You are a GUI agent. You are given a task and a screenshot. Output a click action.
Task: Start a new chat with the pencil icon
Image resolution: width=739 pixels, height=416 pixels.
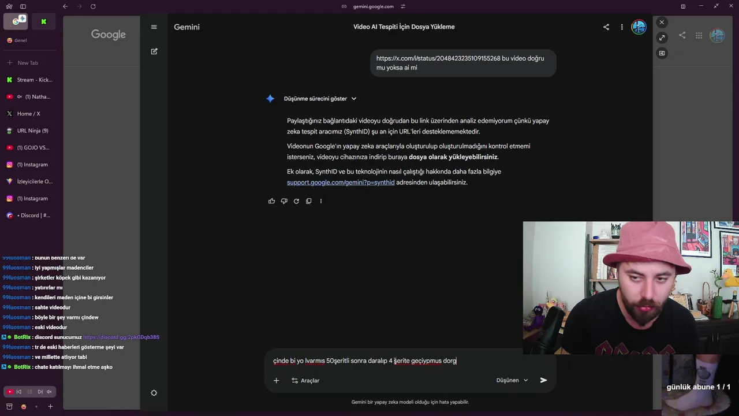[x=154, y=51]
